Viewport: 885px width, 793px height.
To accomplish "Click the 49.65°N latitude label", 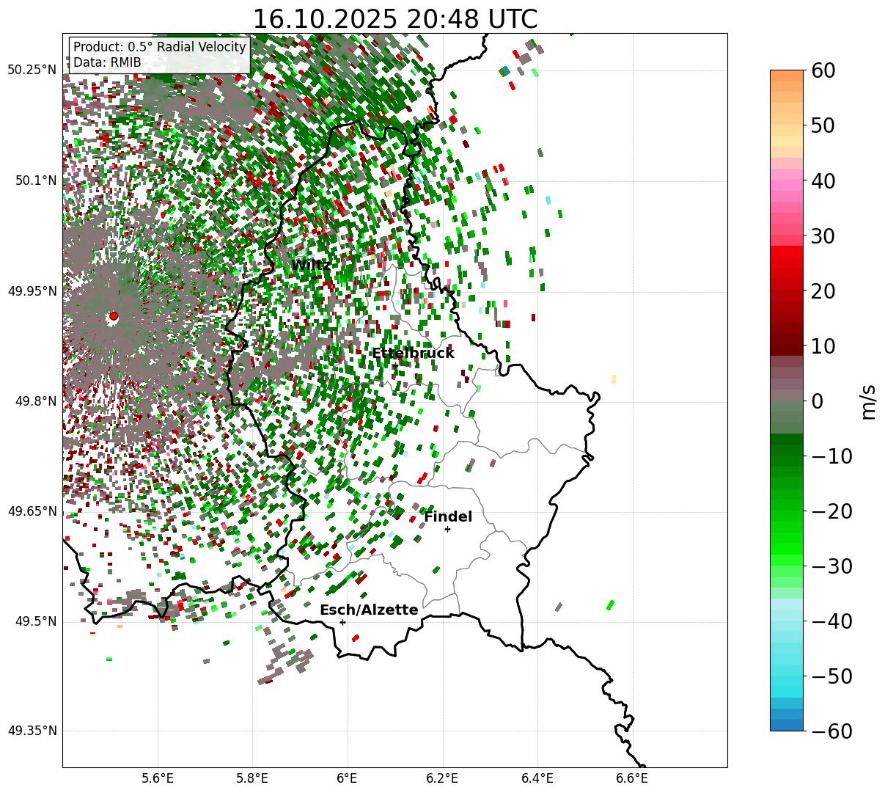I will [x=32, y=511].
